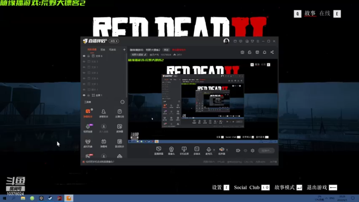Open stream settings gear icon
This screenshot has width=359, height=202.
pyautogui.click(x=253, y=150)
